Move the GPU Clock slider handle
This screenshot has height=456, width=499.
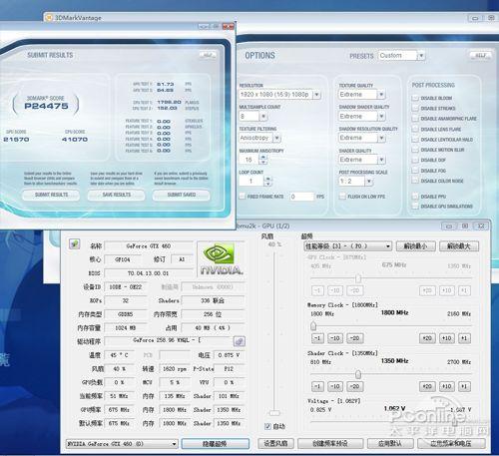(358, 278)
